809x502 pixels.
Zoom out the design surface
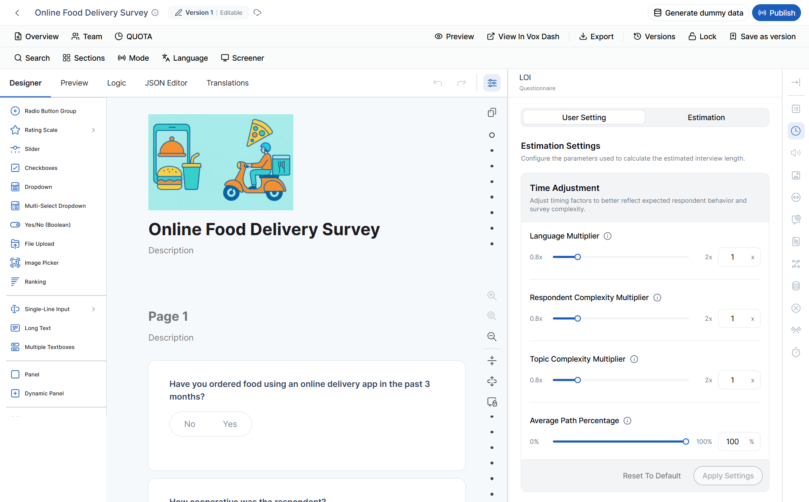coord(492,336)
